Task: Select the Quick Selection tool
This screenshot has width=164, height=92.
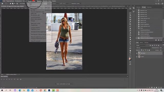Action: pos(130,15)
